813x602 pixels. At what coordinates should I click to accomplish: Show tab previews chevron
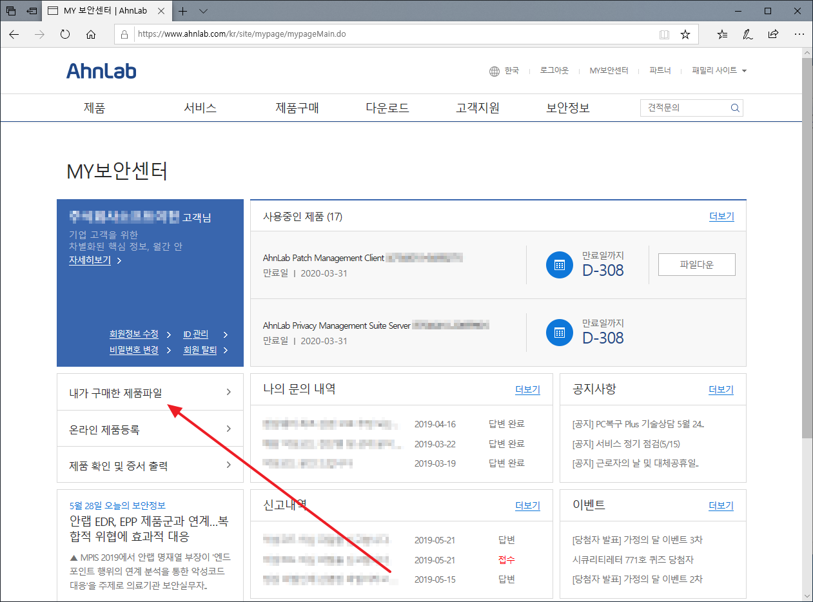[203, 11]
